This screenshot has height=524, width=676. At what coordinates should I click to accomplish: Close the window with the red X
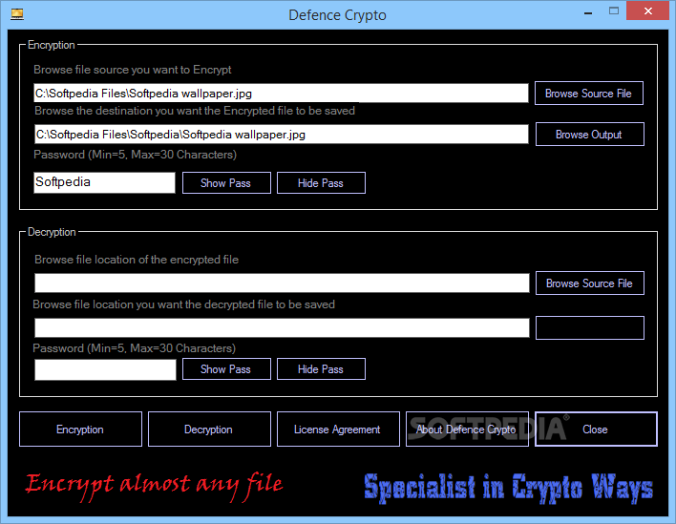648,11
